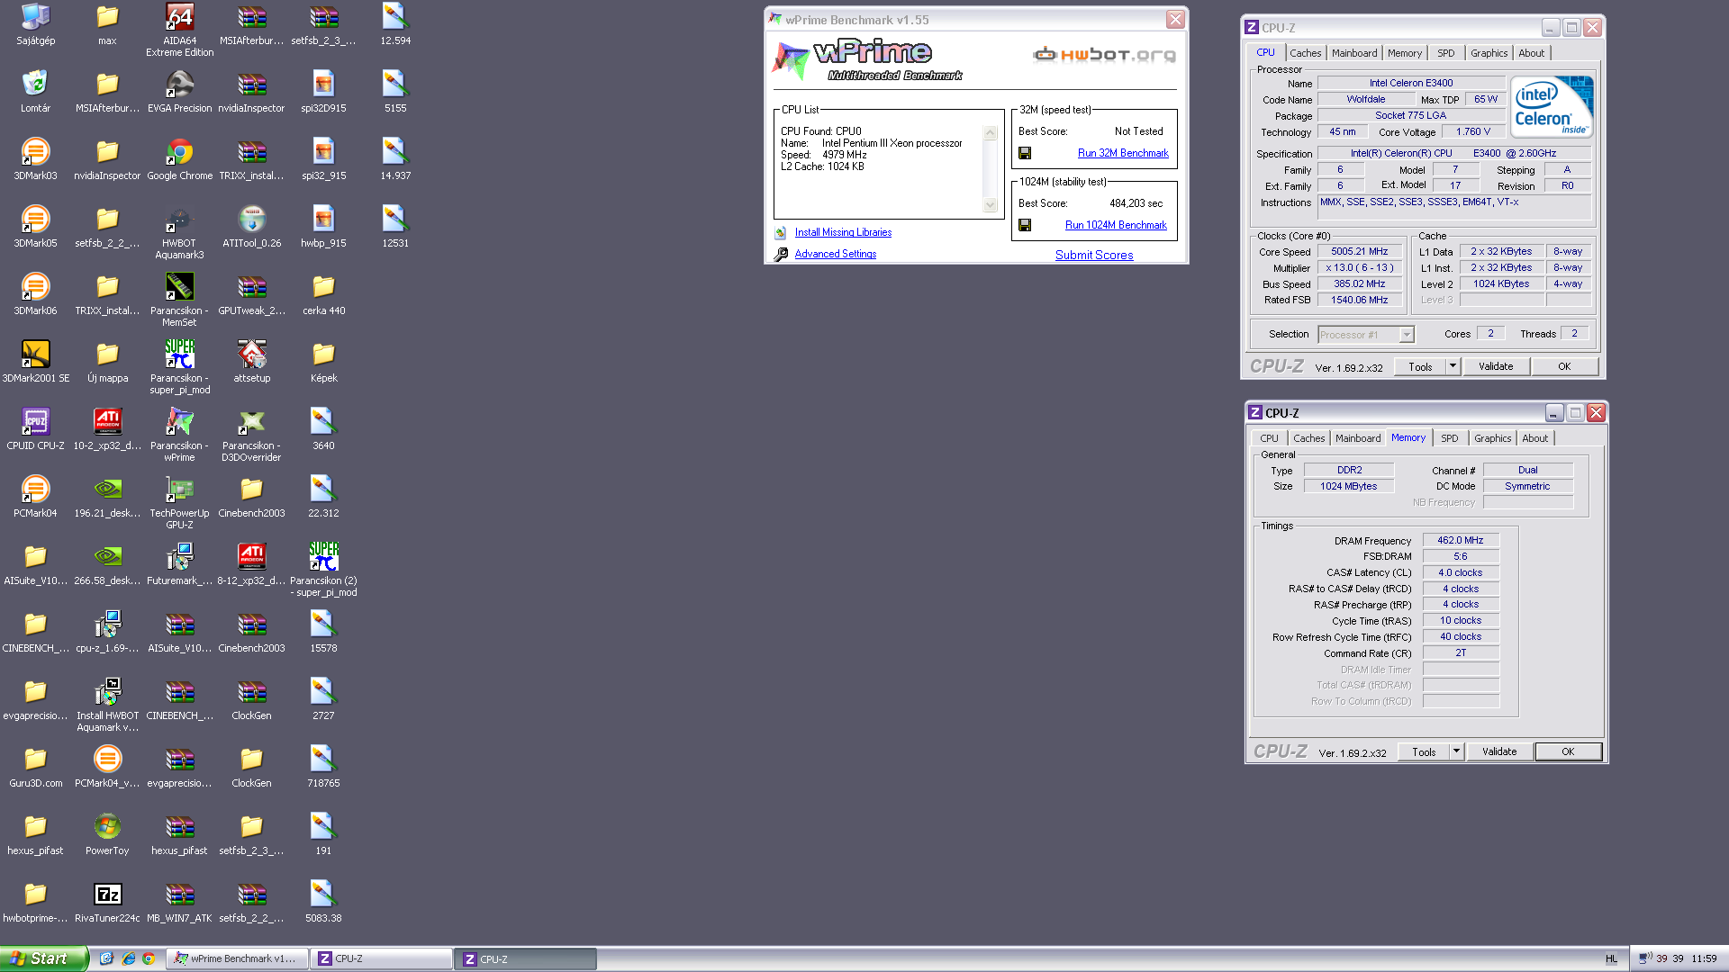Viewport: 1729px width, 972px height.
Task: Launch Google Chrome from desktop
Action: point(179,151)
